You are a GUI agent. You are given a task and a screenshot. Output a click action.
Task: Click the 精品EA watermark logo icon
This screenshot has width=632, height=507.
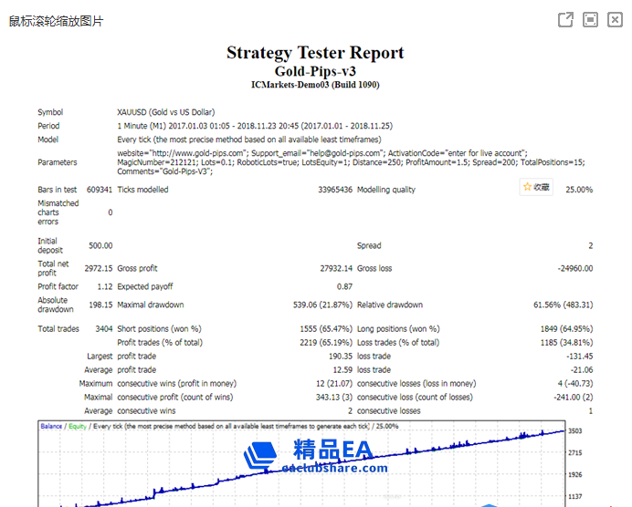(x=262, y=453)
